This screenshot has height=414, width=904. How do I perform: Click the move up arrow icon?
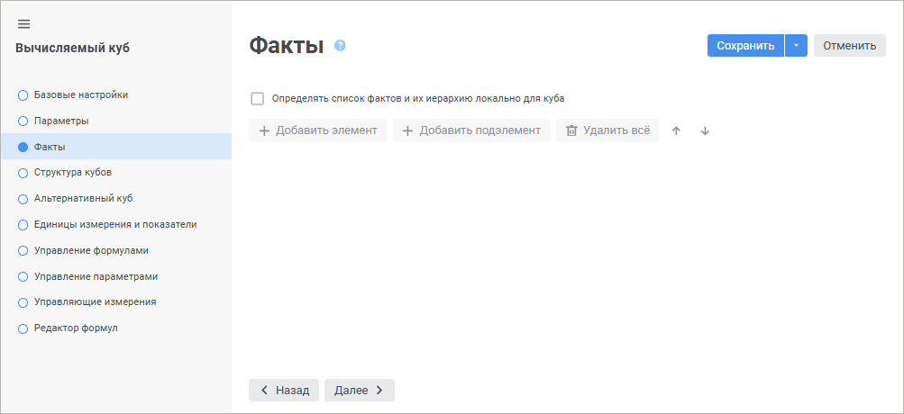click(x=676, y=130)
